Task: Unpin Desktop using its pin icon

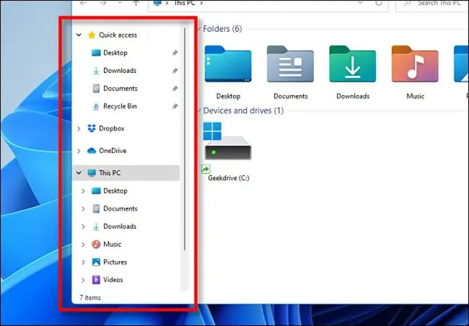Action: point(175,53)
